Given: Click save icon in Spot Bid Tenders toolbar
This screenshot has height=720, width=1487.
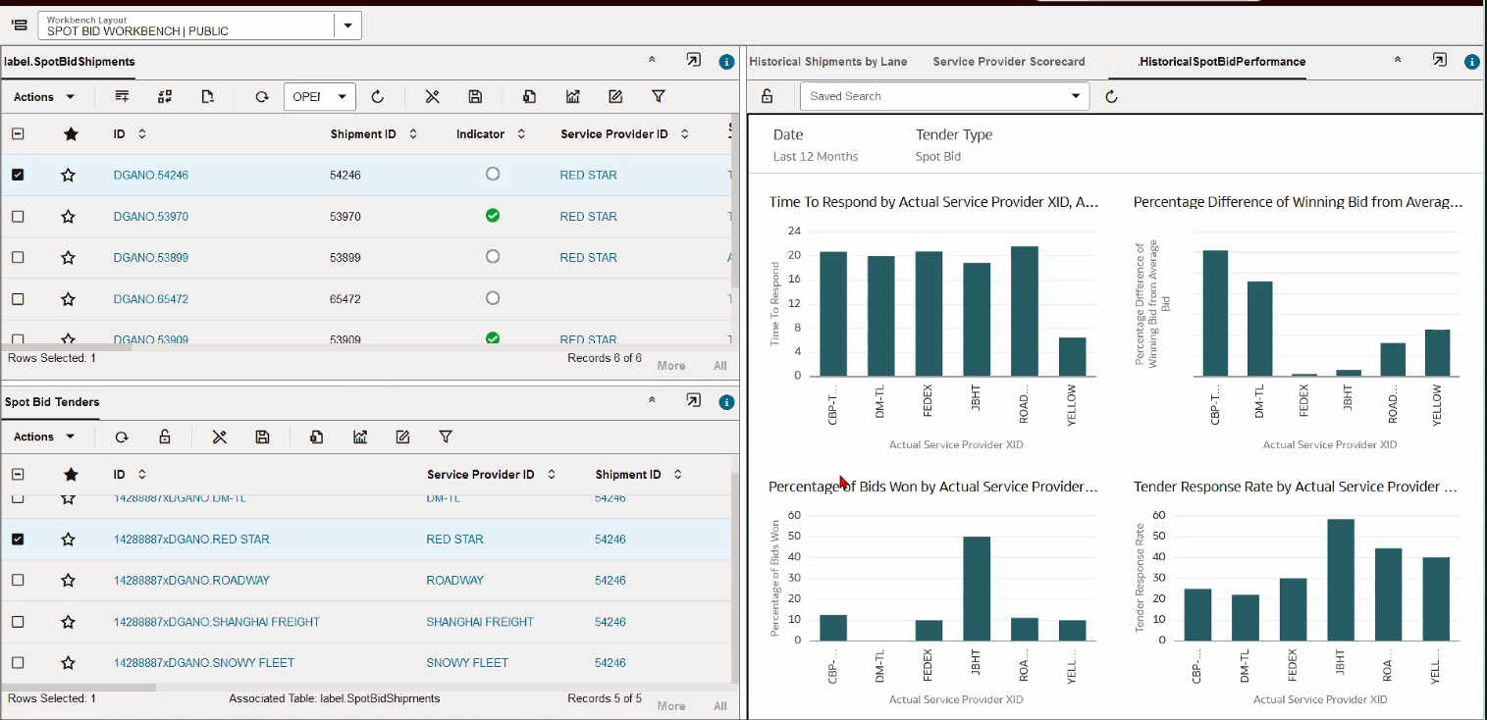Looking at the screenshot, I should (x=262, y=437).
